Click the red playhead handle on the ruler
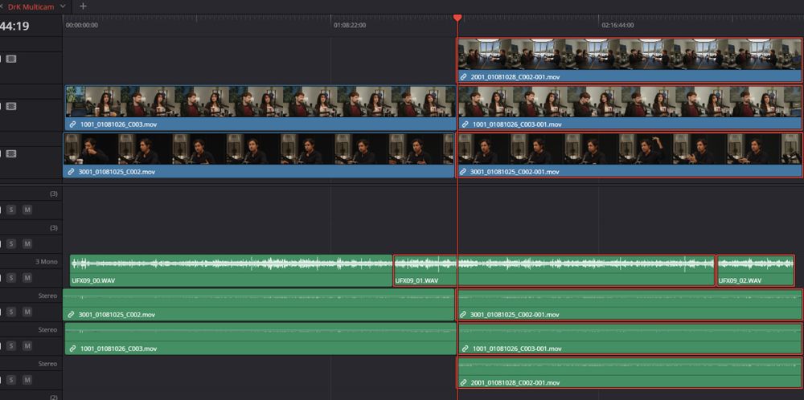Viewport: 804px width, 400px height. 457,18
